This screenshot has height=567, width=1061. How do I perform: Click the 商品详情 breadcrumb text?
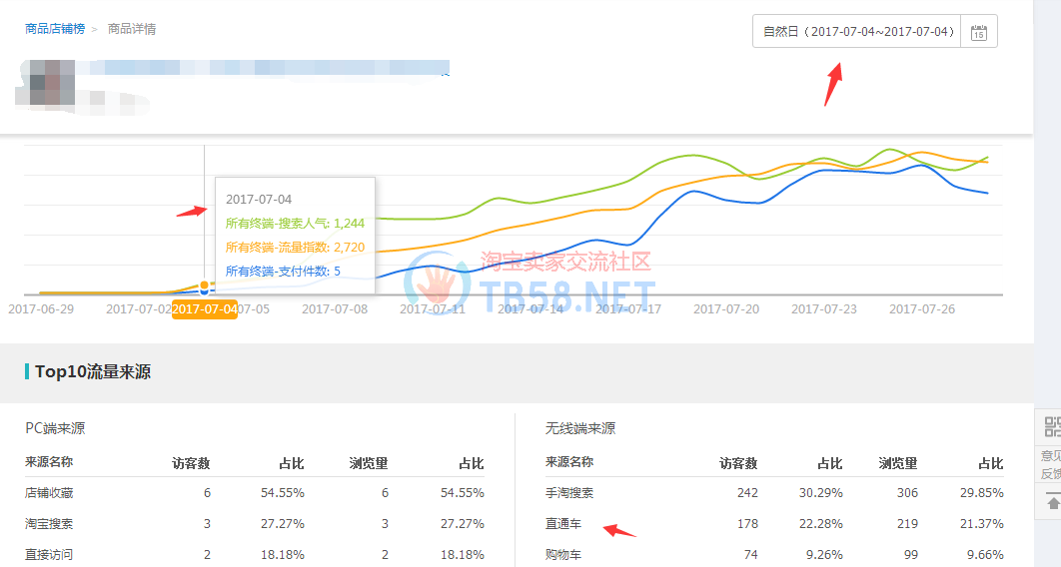coord(130,29)
